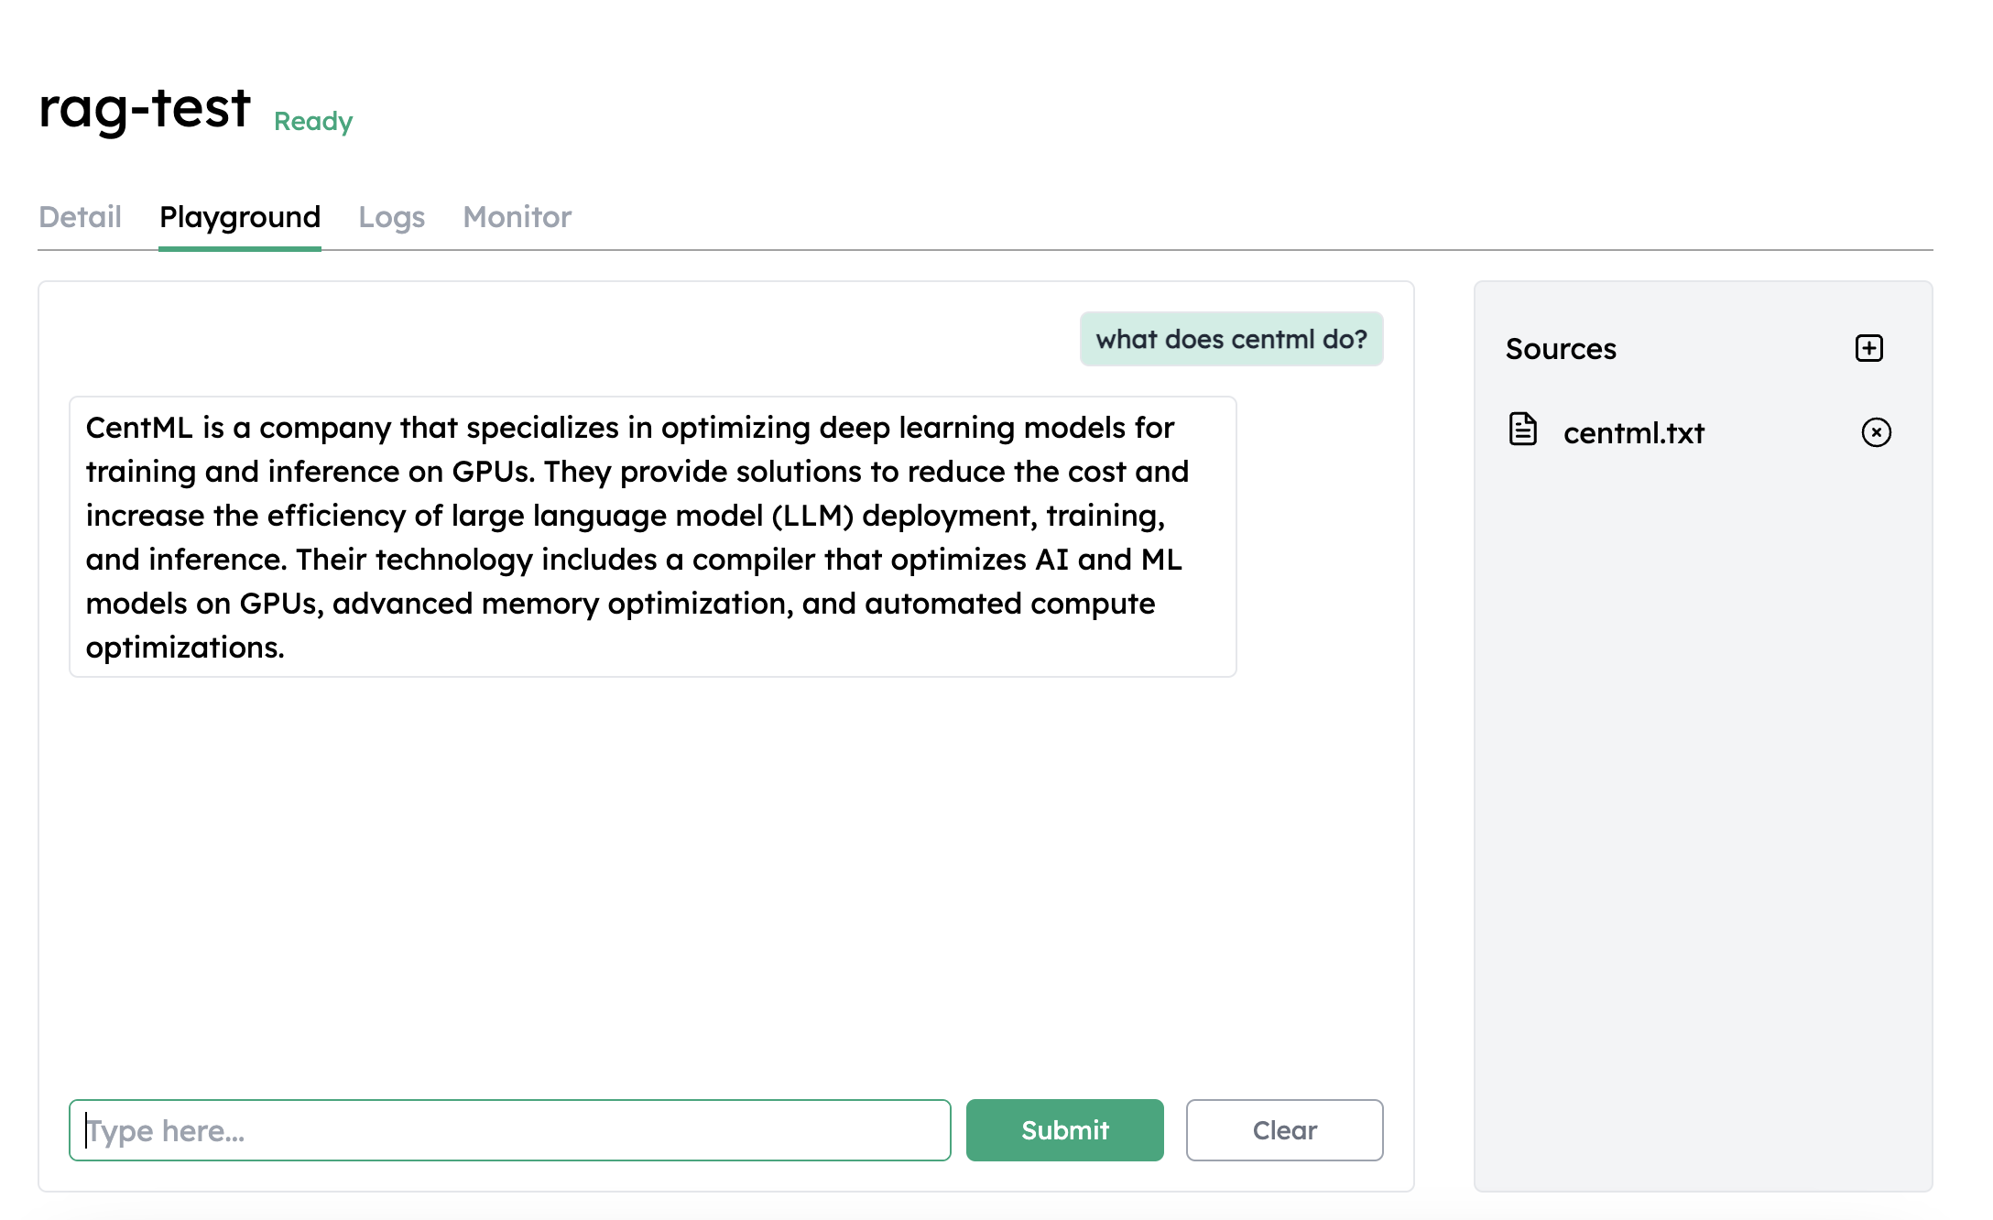The width and height of the screenshot is (1993, 1220).
Task: Add a new source with plus icon
Action: (x=1868, y=348)
